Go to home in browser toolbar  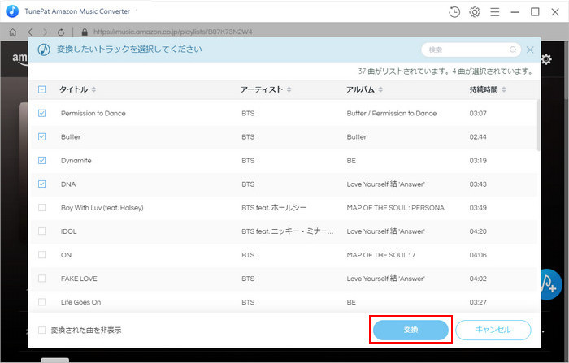(x=13, y=32)
